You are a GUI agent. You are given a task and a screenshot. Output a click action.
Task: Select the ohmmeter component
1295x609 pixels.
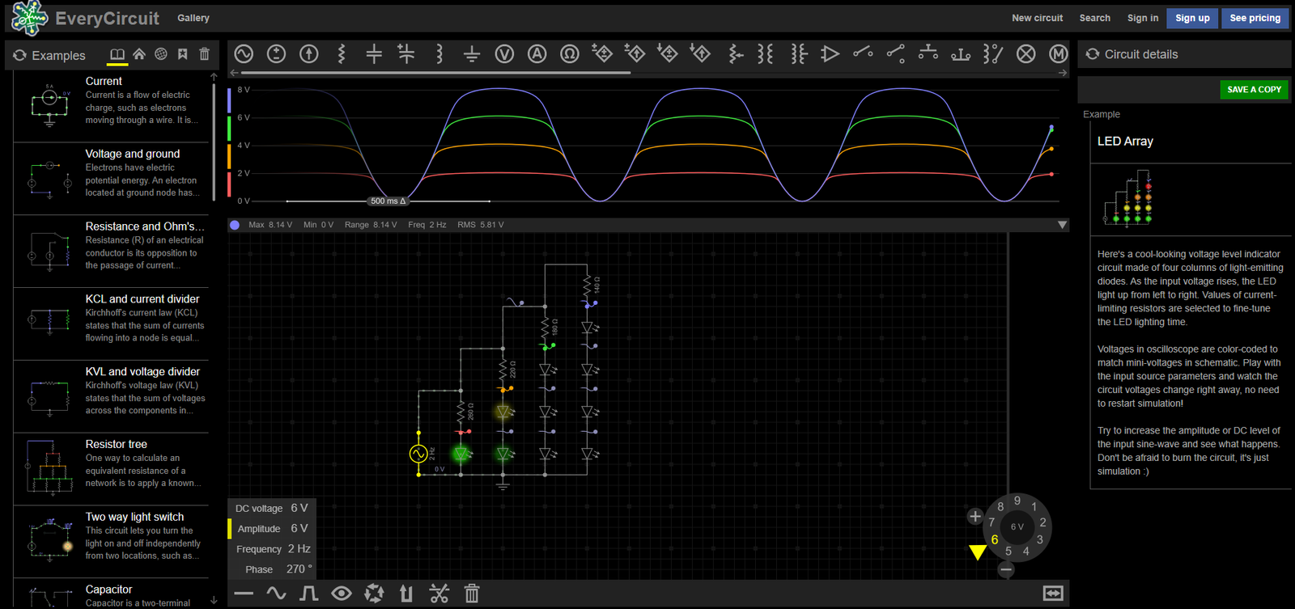point(570,54)
